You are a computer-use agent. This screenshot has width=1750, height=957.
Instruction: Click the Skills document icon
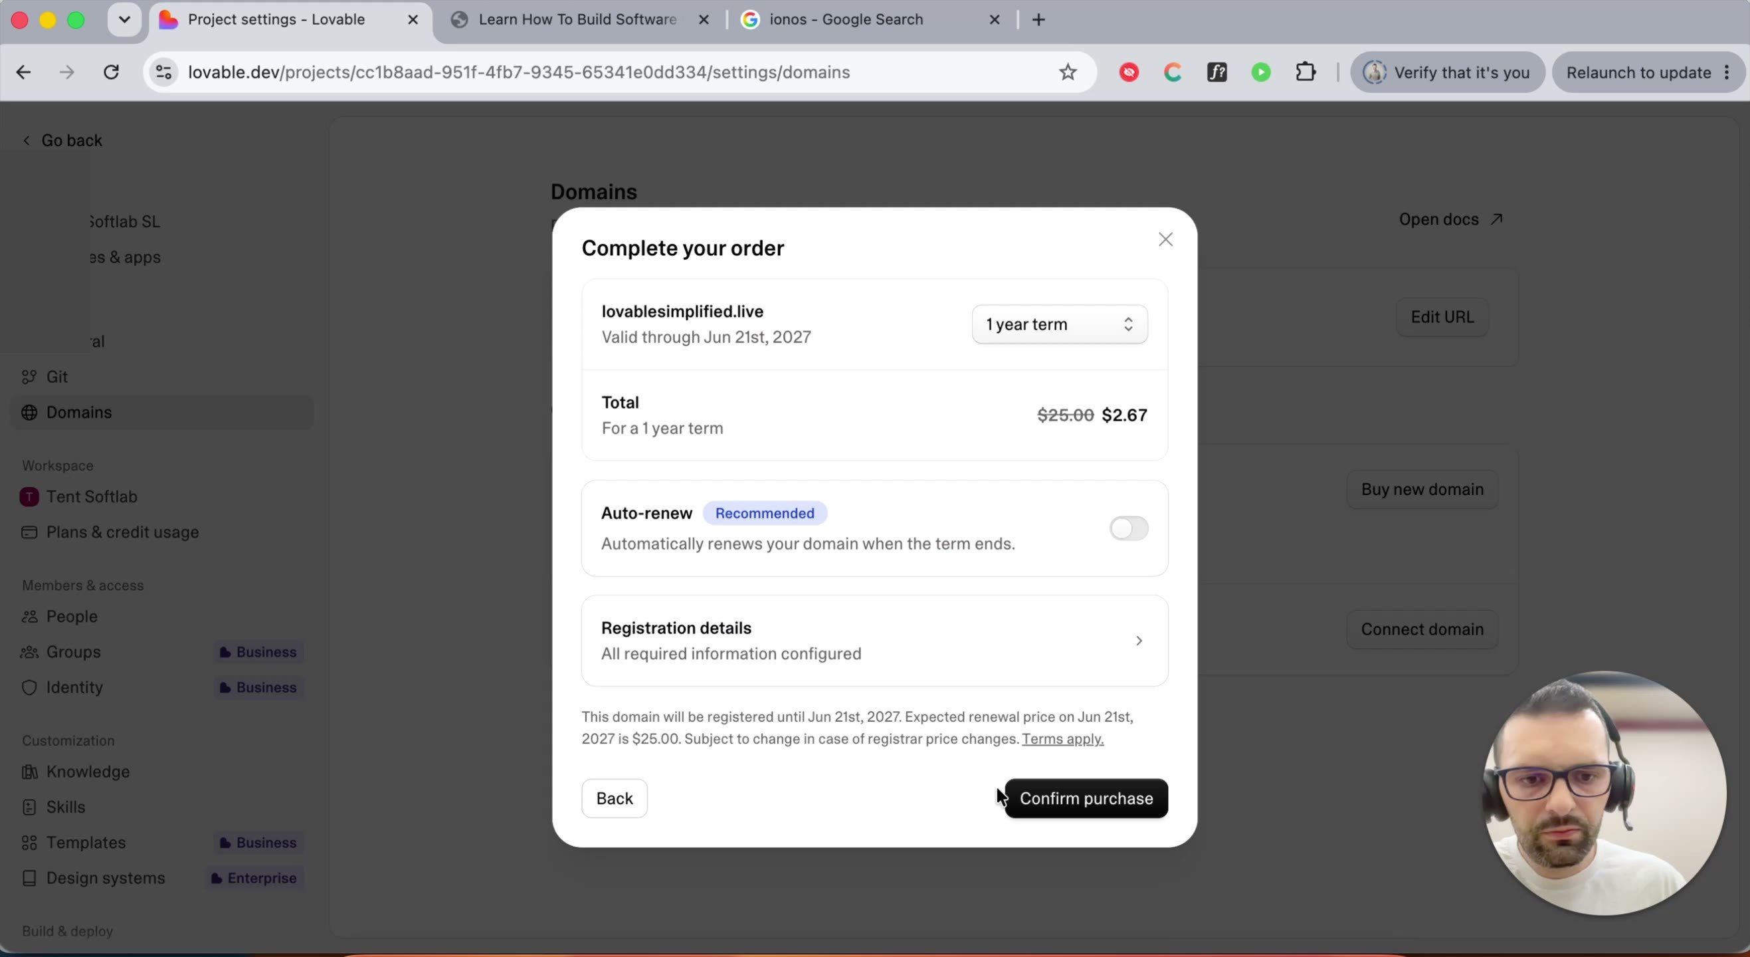pos(29,807)
